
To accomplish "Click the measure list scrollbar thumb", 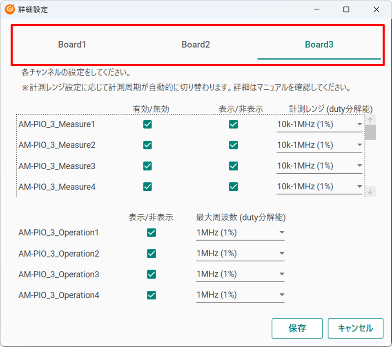I will tap(370, 133).
